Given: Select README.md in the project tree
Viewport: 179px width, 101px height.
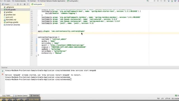Looking at the screenshot, I should (11, 20).
